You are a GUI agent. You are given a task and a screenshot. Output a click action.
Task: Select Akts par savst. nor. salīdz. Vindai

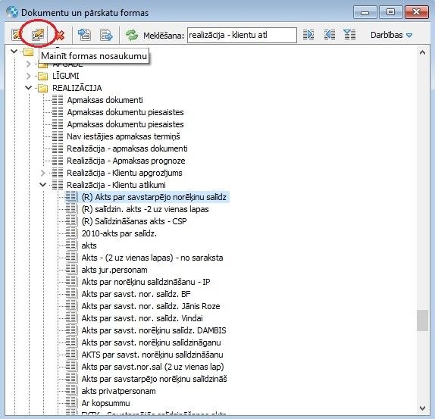[x=142, y=318]
